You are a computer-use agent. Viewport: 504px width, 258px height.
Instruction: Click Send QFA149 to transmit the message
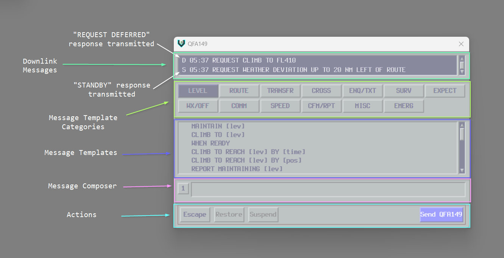pos(441,214)
